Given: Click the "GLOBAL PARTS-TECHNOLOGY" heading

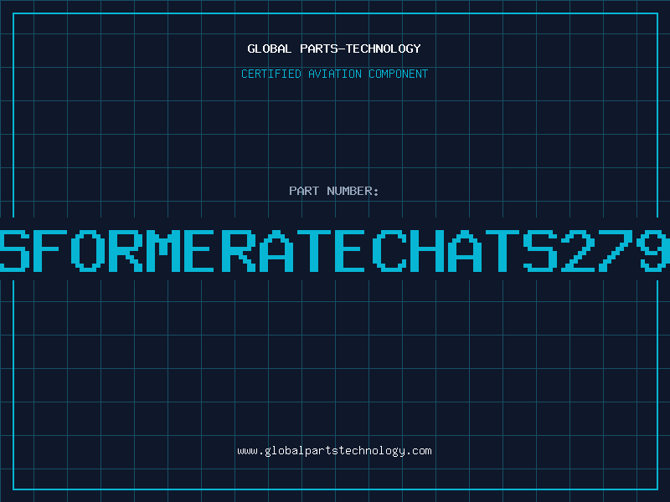Looking at the screenshot, I should pos(334,49).
